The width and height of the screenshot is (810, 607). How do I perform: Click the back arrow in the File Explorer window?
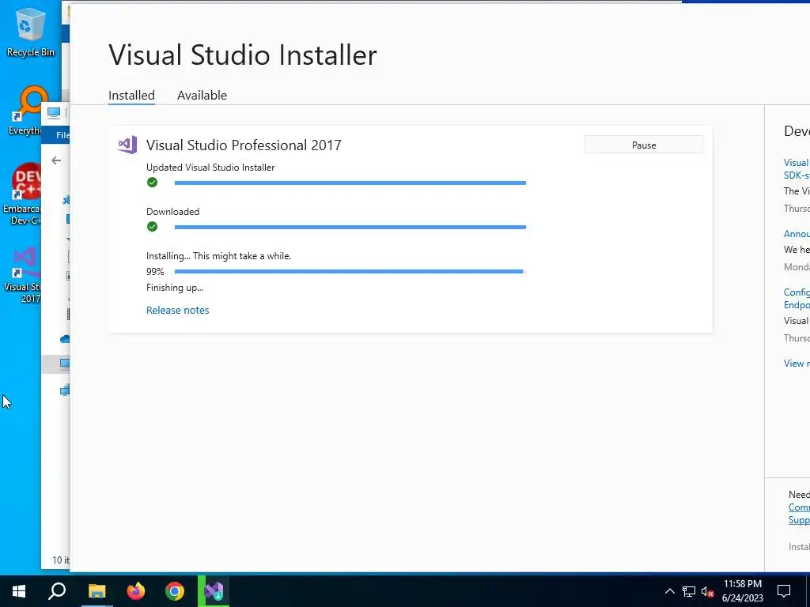56,160
